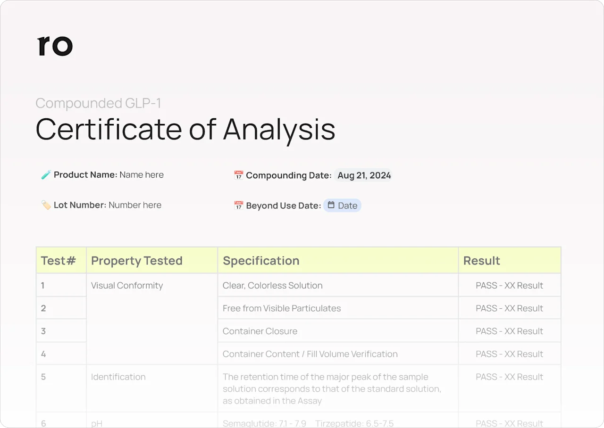Click the Product Name placeholder 'Name here'
The width and height of the screenshot is (604, 428).
[x=142, y=175]
